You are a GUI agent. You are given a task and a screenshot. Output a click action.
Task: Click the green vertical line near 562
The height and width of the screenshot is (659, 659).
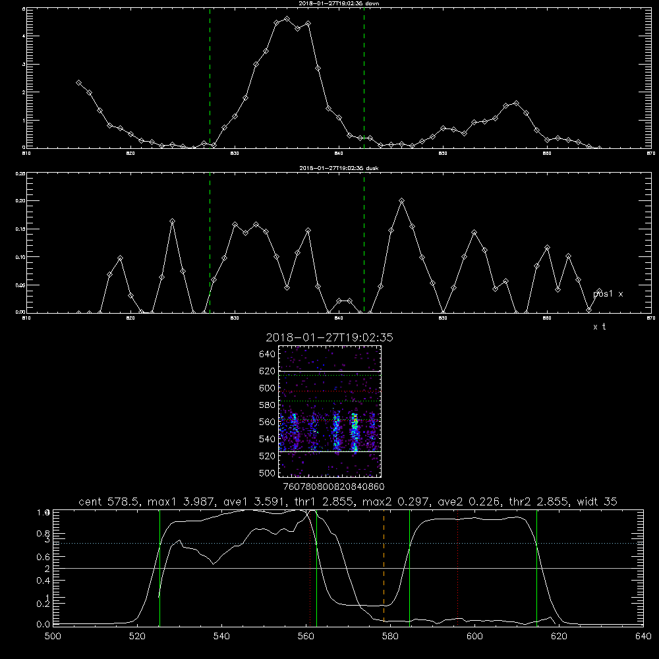pos(316,567)
